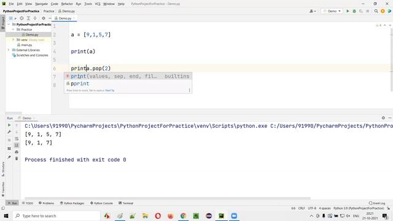
Task: Hide the Run tool window
Action: click(x=390, y=118)
